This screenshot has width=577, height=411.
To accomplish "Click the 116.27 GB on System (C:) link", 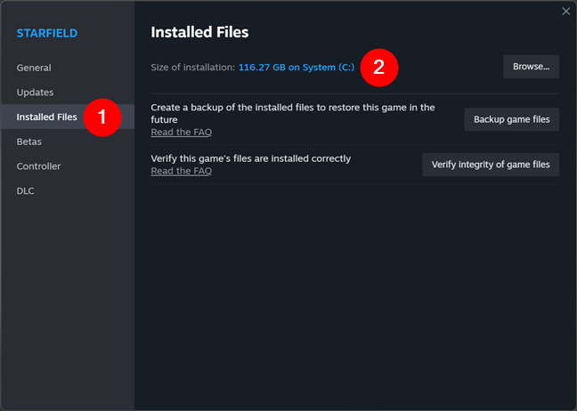I will (x=297, y=68).
